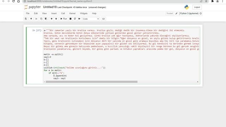Click the browser home icon
The height and width of the screenshot is (127, 226).
(18, 1)
